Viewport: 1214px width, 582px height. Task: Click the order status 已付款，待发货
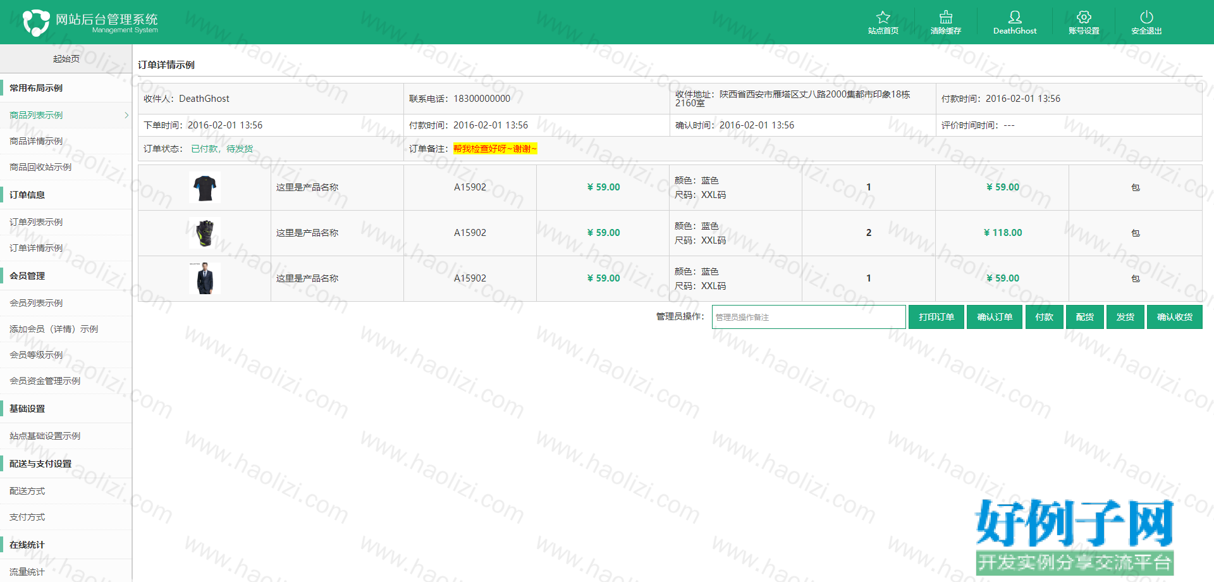pos(222,149)
